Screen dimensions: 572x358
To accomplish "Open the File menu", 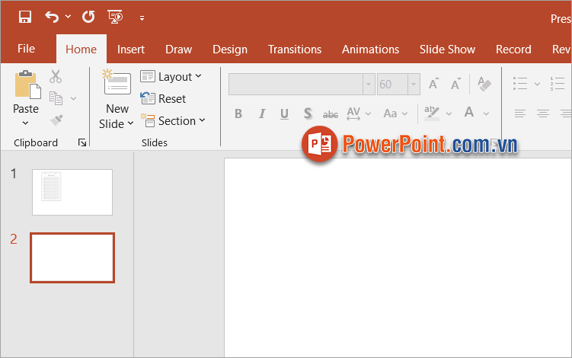I will (27, 49).
